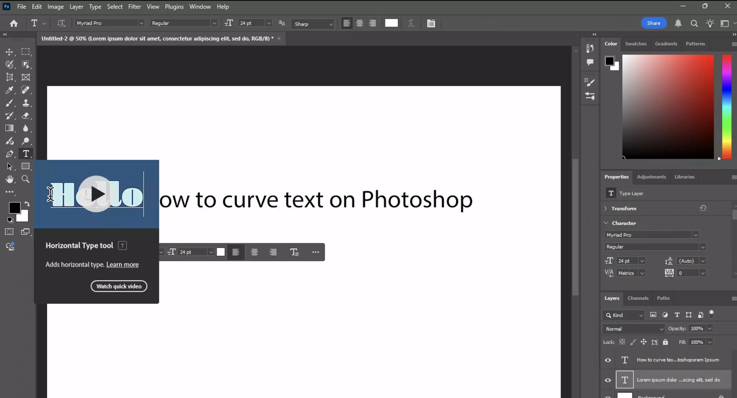Viewport: 737px width, 398px height.
Task: Set the foreground color swatch
Action: 14,207
